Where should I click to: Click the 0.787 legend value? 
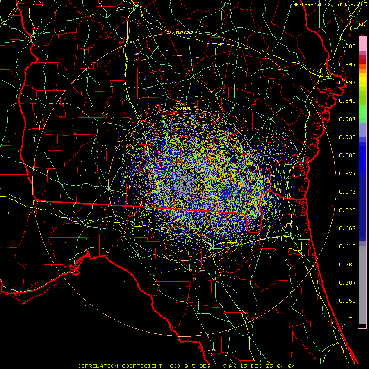[x=347, y=119]
